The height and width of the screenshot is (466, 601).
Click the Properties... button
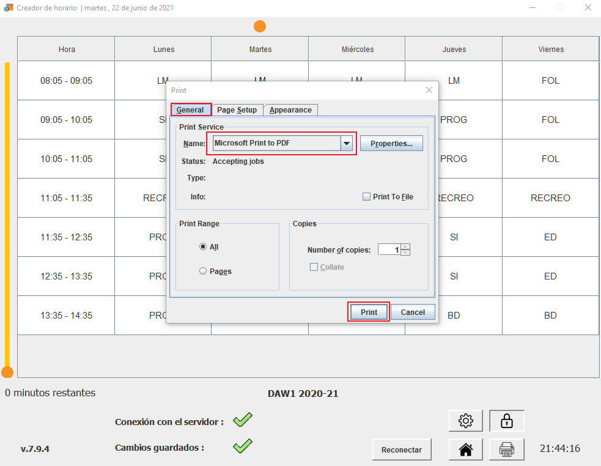(391, 143)
